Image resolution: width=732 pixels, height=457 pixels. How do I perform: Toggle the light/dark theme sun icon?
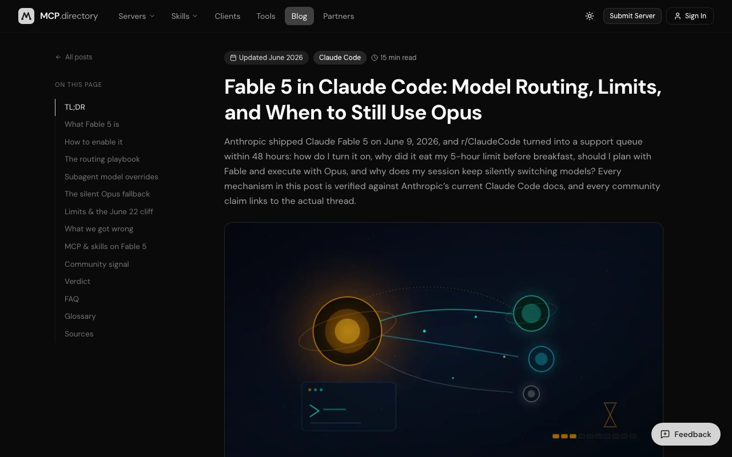(590, 16)
